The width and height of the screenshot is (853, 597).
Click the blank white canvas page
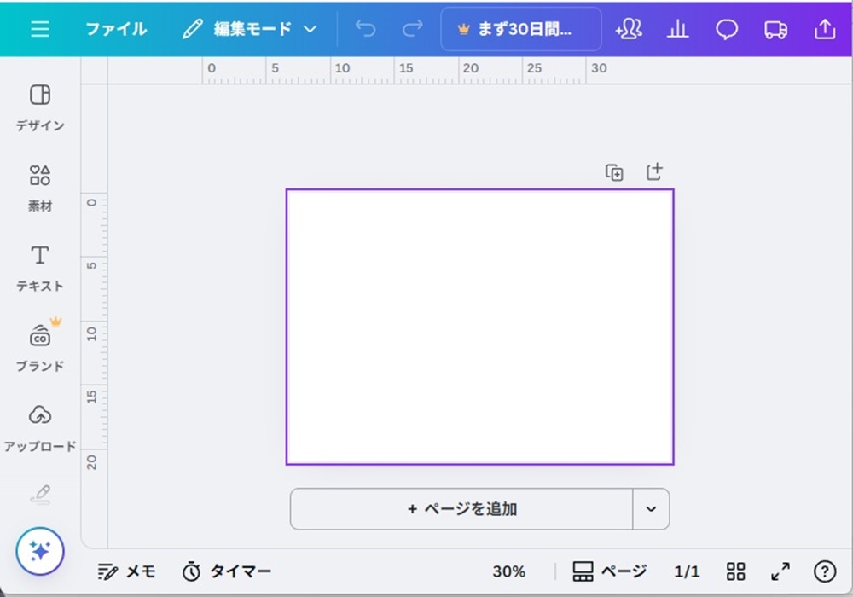tap(479, 327)
